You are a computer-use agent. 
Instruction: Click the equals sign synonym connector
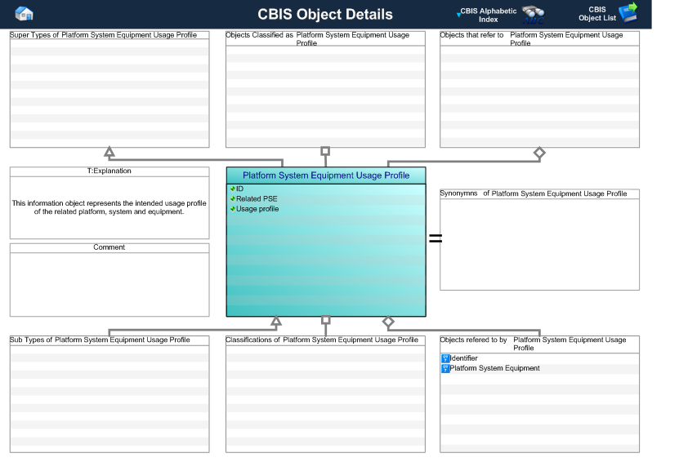point(436,238)
